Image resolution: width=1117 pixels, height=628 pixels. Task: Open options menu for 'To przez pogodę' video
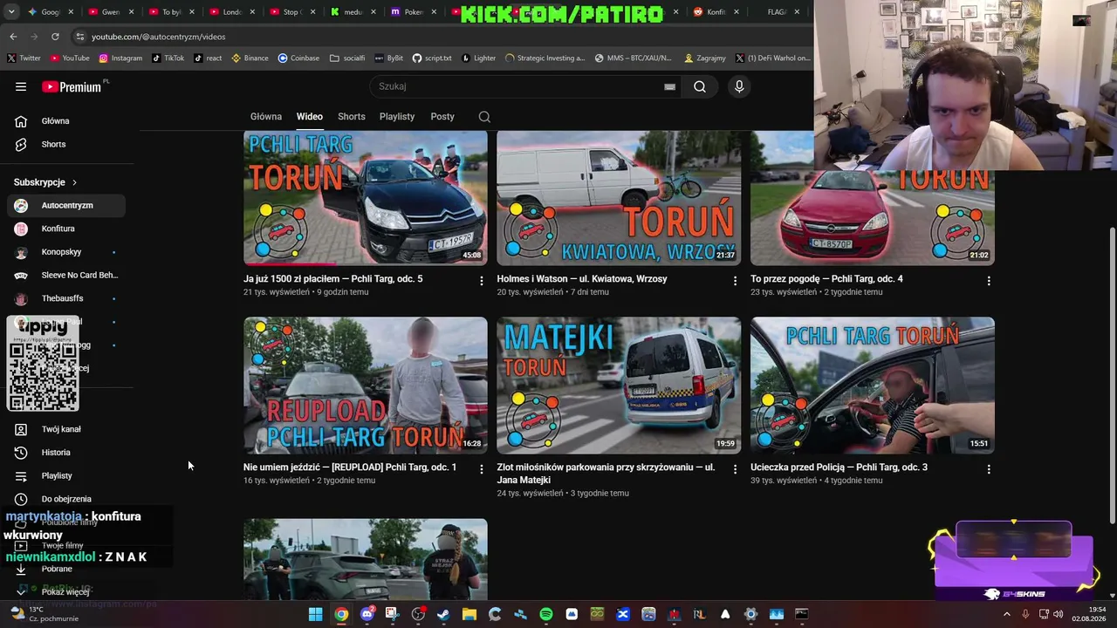pyautogui.click(x=989, y=281)
